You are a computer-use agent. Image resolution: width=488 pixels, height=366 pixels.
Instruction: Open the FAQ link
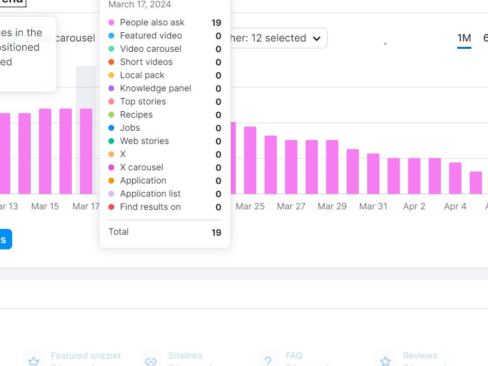pyautogui.click(x=294, y=355)
